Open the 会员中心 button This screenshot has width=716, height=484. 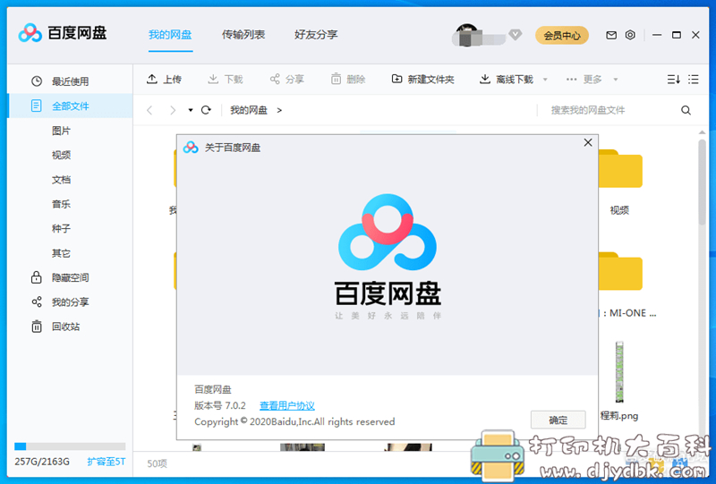click(x=562, y=35)
